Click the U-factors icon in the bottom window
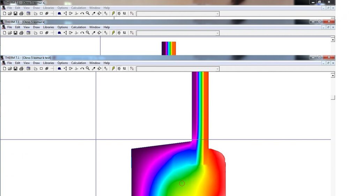Screen dimensions: 349x196 coord(124,69)
